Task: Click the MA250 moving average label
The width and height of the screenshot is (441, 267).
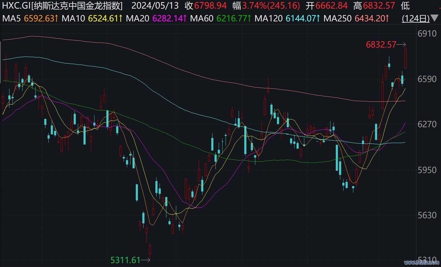Action: [x=337, y=19]
